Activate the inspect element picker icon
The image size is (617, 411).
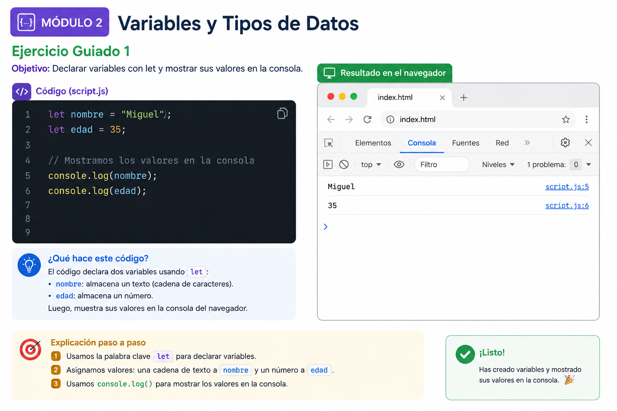click(x=329, y=143)
